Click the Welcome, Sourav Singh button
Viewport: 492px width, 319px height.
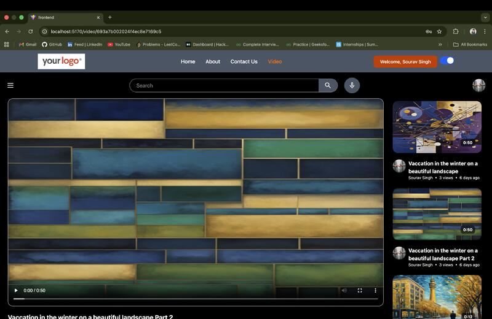pos(405,61)
